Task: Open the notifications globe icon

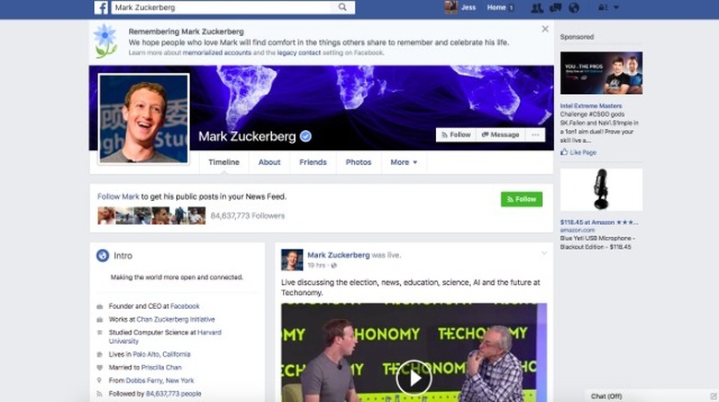Action: (x=573, y=7)
